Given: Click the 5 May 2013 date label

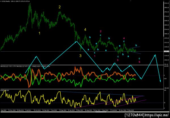Looking at the screenshot, I should pos(79,110).
